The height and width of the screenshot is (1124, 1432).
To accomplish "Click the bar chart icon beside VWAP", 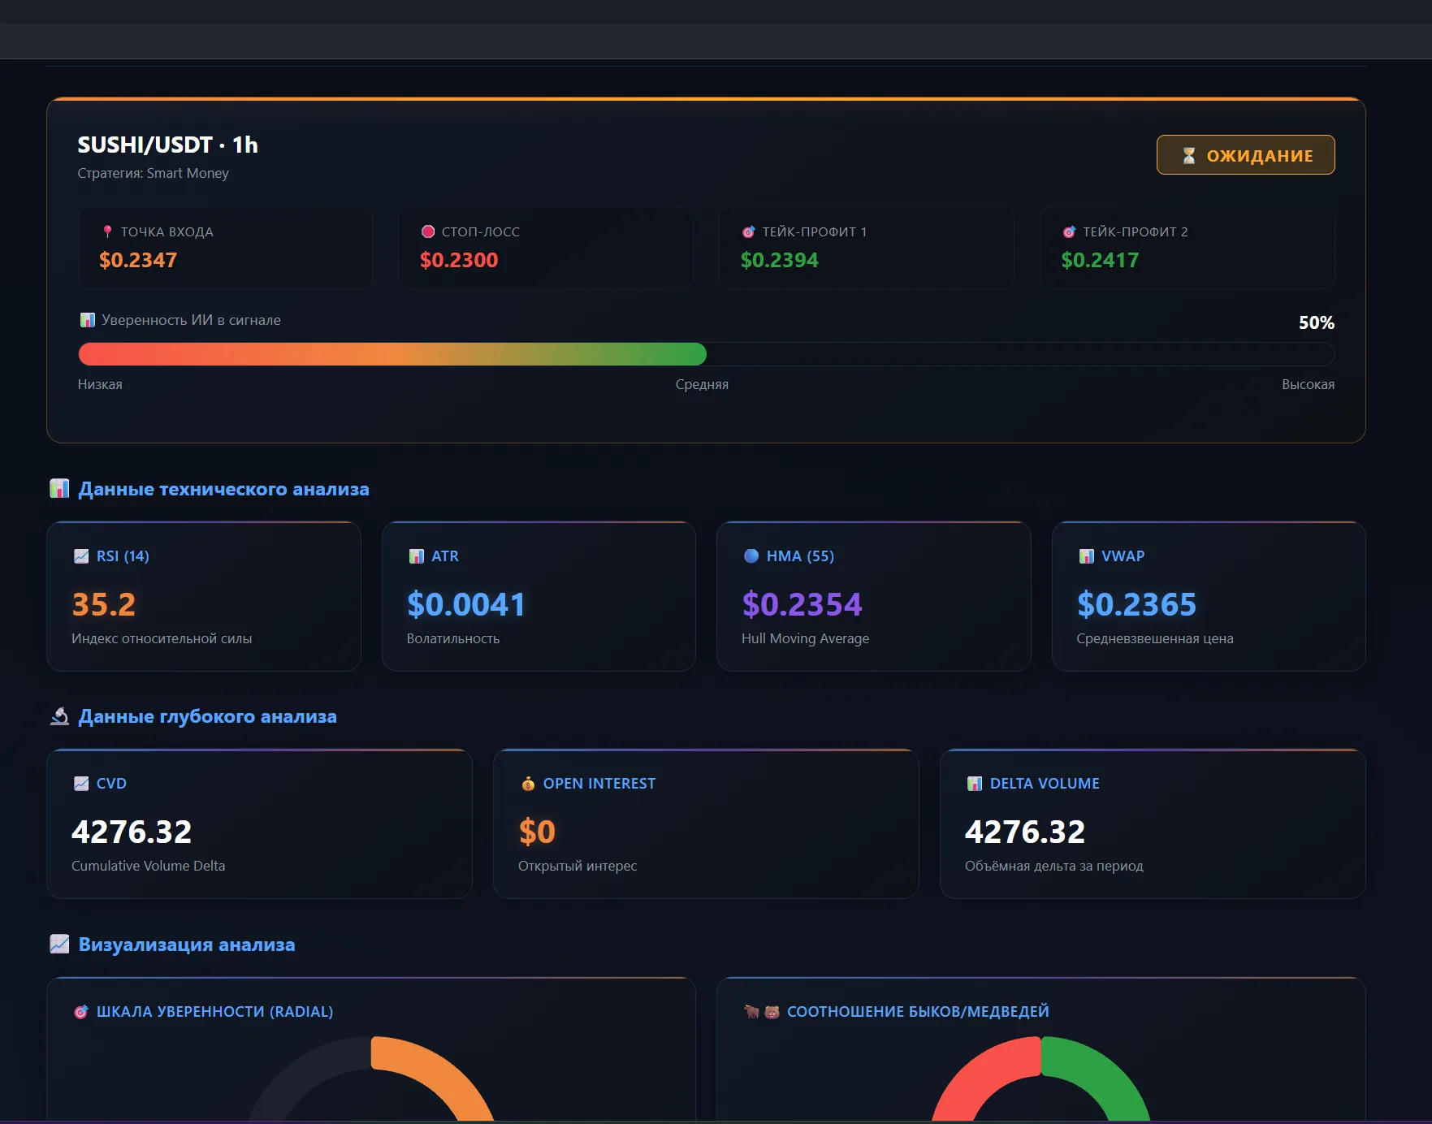I will coord(1087,556).
